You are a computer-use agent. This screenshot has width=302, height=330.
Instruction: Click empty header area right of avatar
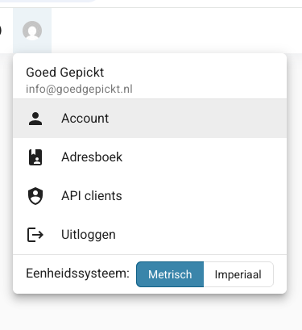pos(175,31)
